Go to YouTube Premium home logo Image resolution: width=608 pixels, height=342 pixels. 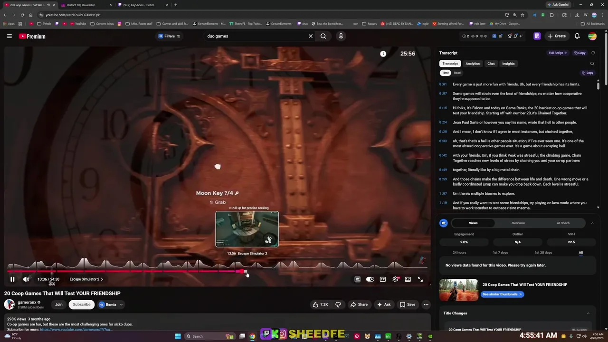click(x=32, y=36)
